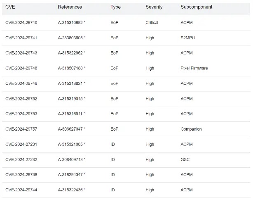
Task: Click the References column header
Action: 70,7
